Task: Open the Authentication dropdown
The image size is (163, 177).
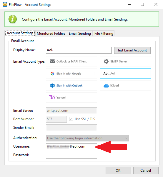Action: point(87,138)
